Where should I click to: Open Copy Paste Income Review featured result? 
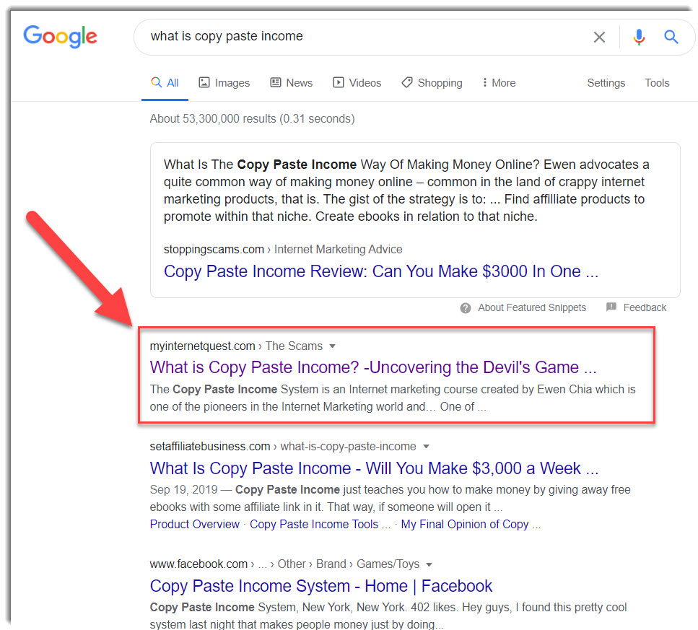(381, 271)
